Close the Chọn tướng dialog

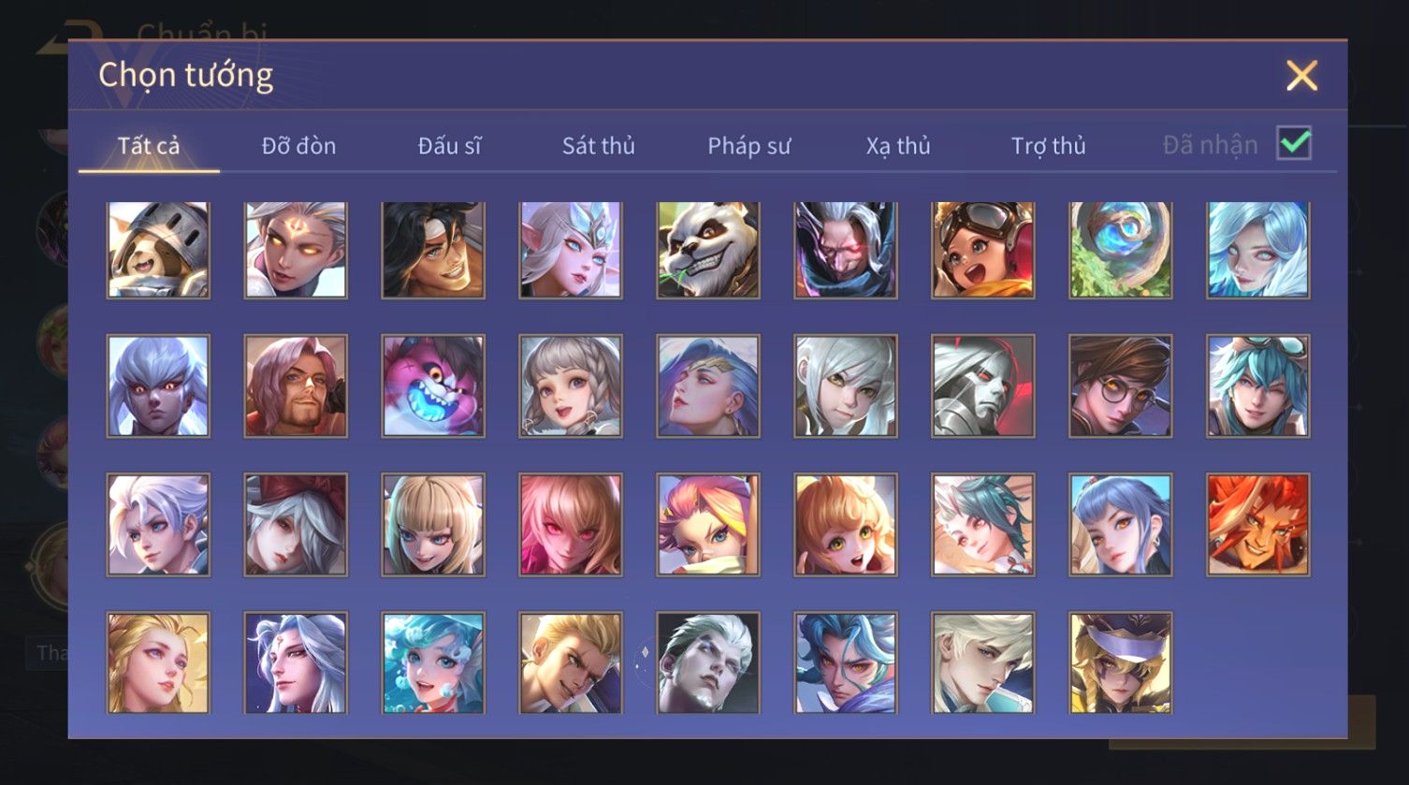pyautogui.click(x=1301, y=75)
